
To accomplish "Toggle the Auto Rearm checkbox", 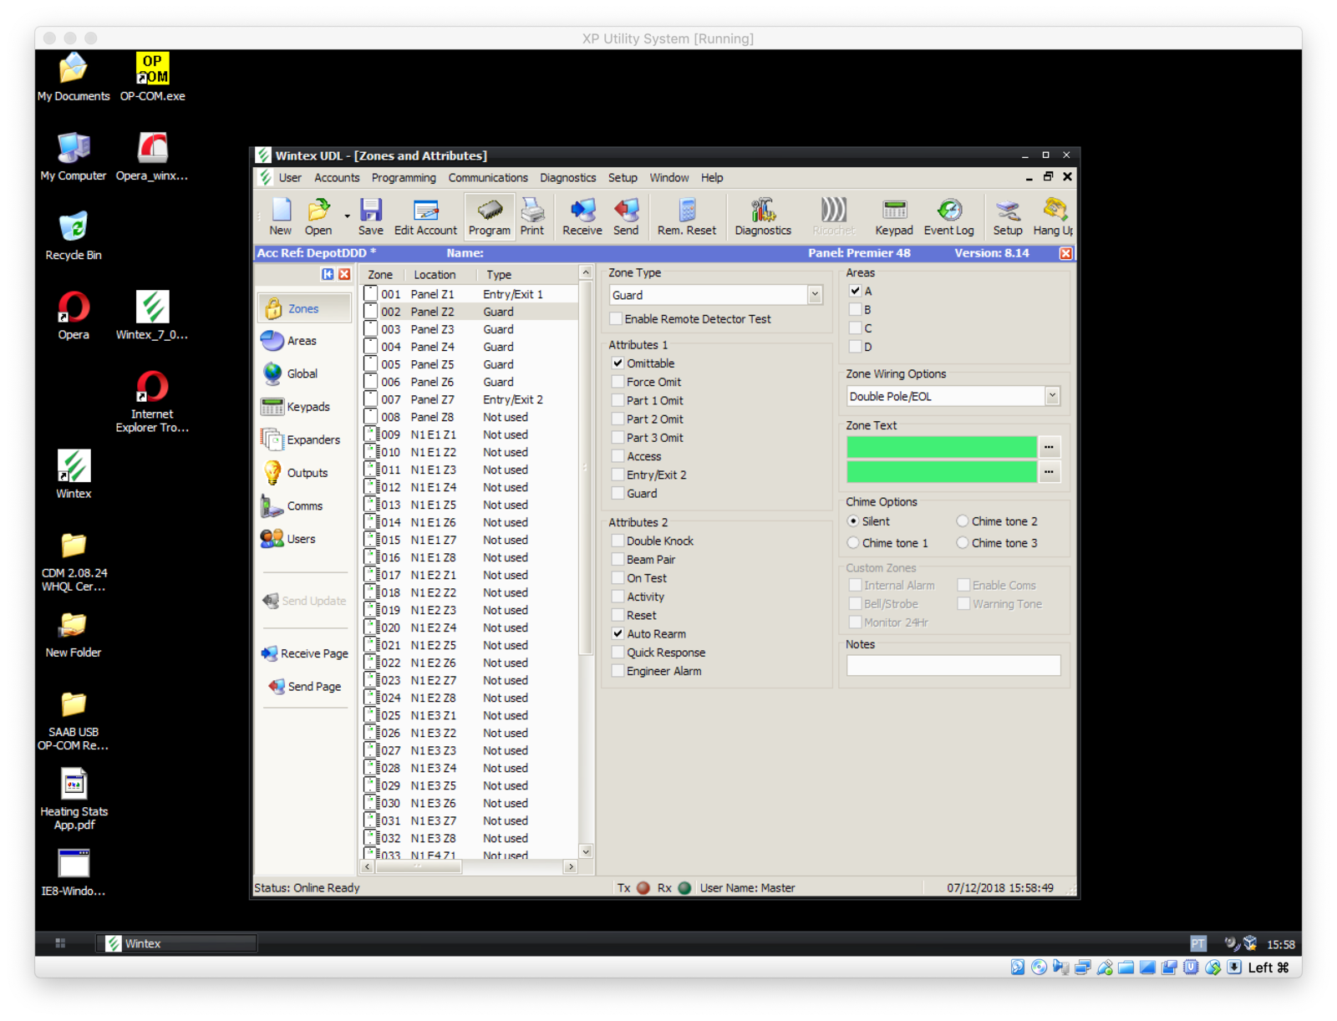I will [618, 634].
